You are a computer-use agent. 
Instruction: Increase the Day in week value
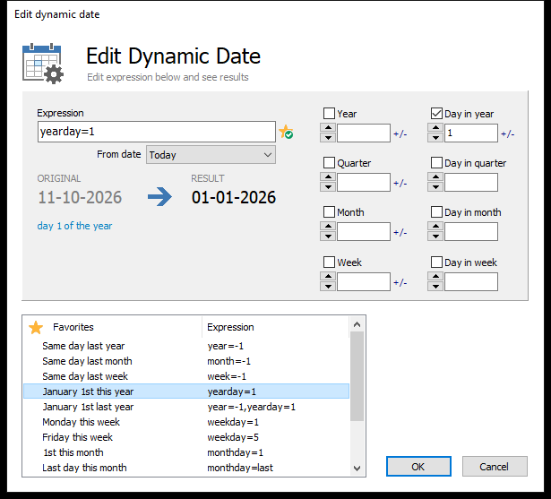pyautogui.click(x=435, y=277)
